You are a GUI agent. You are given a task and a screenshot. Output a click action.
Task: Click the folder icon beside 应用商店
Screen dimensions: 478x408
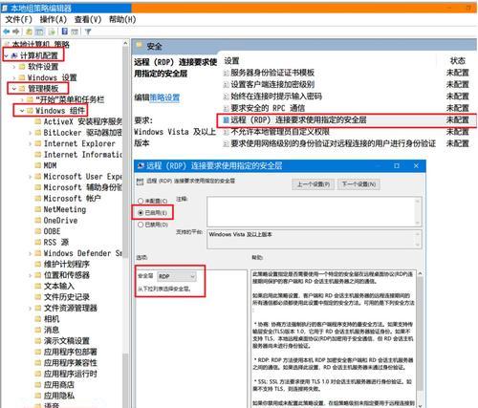click(38, 385)
